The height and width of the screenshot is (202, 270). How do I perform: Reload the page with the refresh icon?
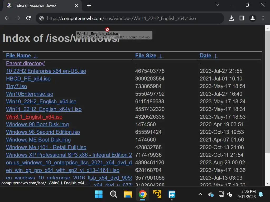28,18
